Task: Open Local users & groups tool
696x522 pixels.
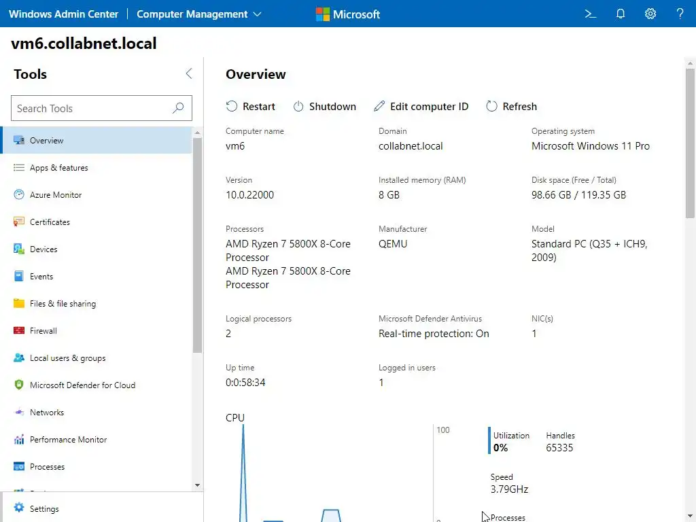Action: coord(97,358)
